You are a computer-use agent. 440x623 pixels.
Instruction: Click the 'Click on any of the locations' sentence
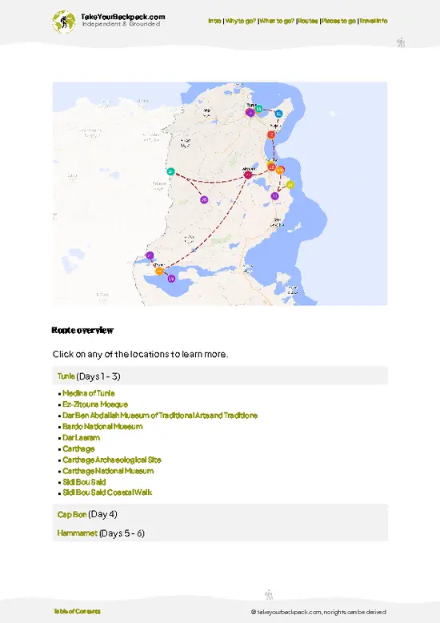pyautogui.click(x=141, y=355)
